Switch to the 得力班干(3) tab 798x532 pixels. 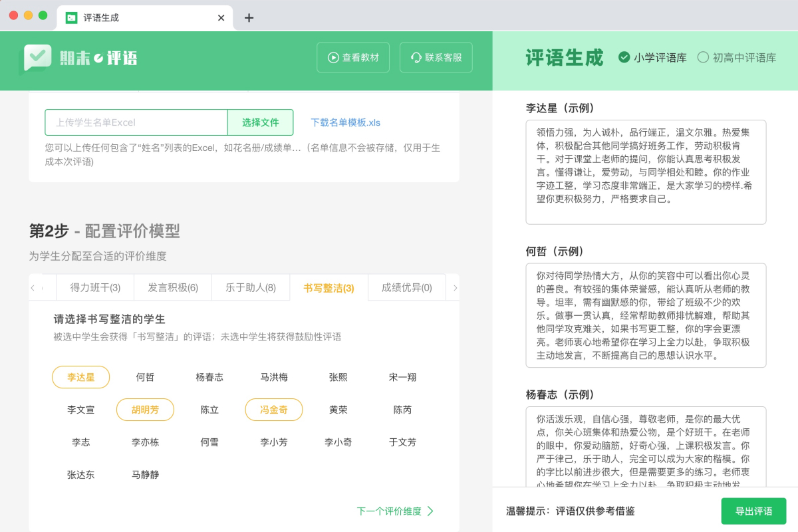click(95, 287)
